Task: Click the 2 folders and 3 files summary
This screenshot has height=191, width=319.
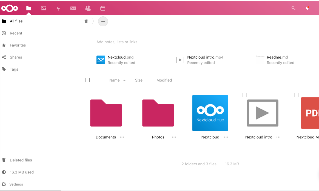Action: click(x=199, y=164)
